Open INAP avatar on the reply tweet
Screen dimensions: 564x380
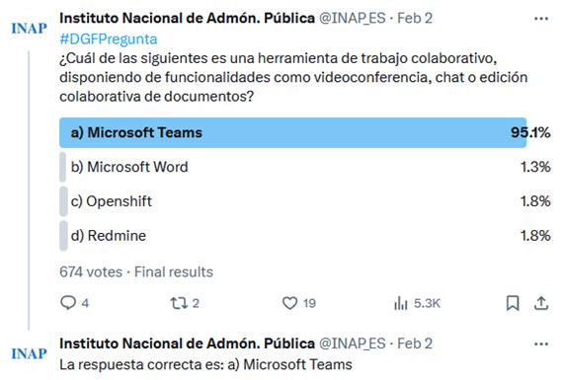[x=29, y=353]
